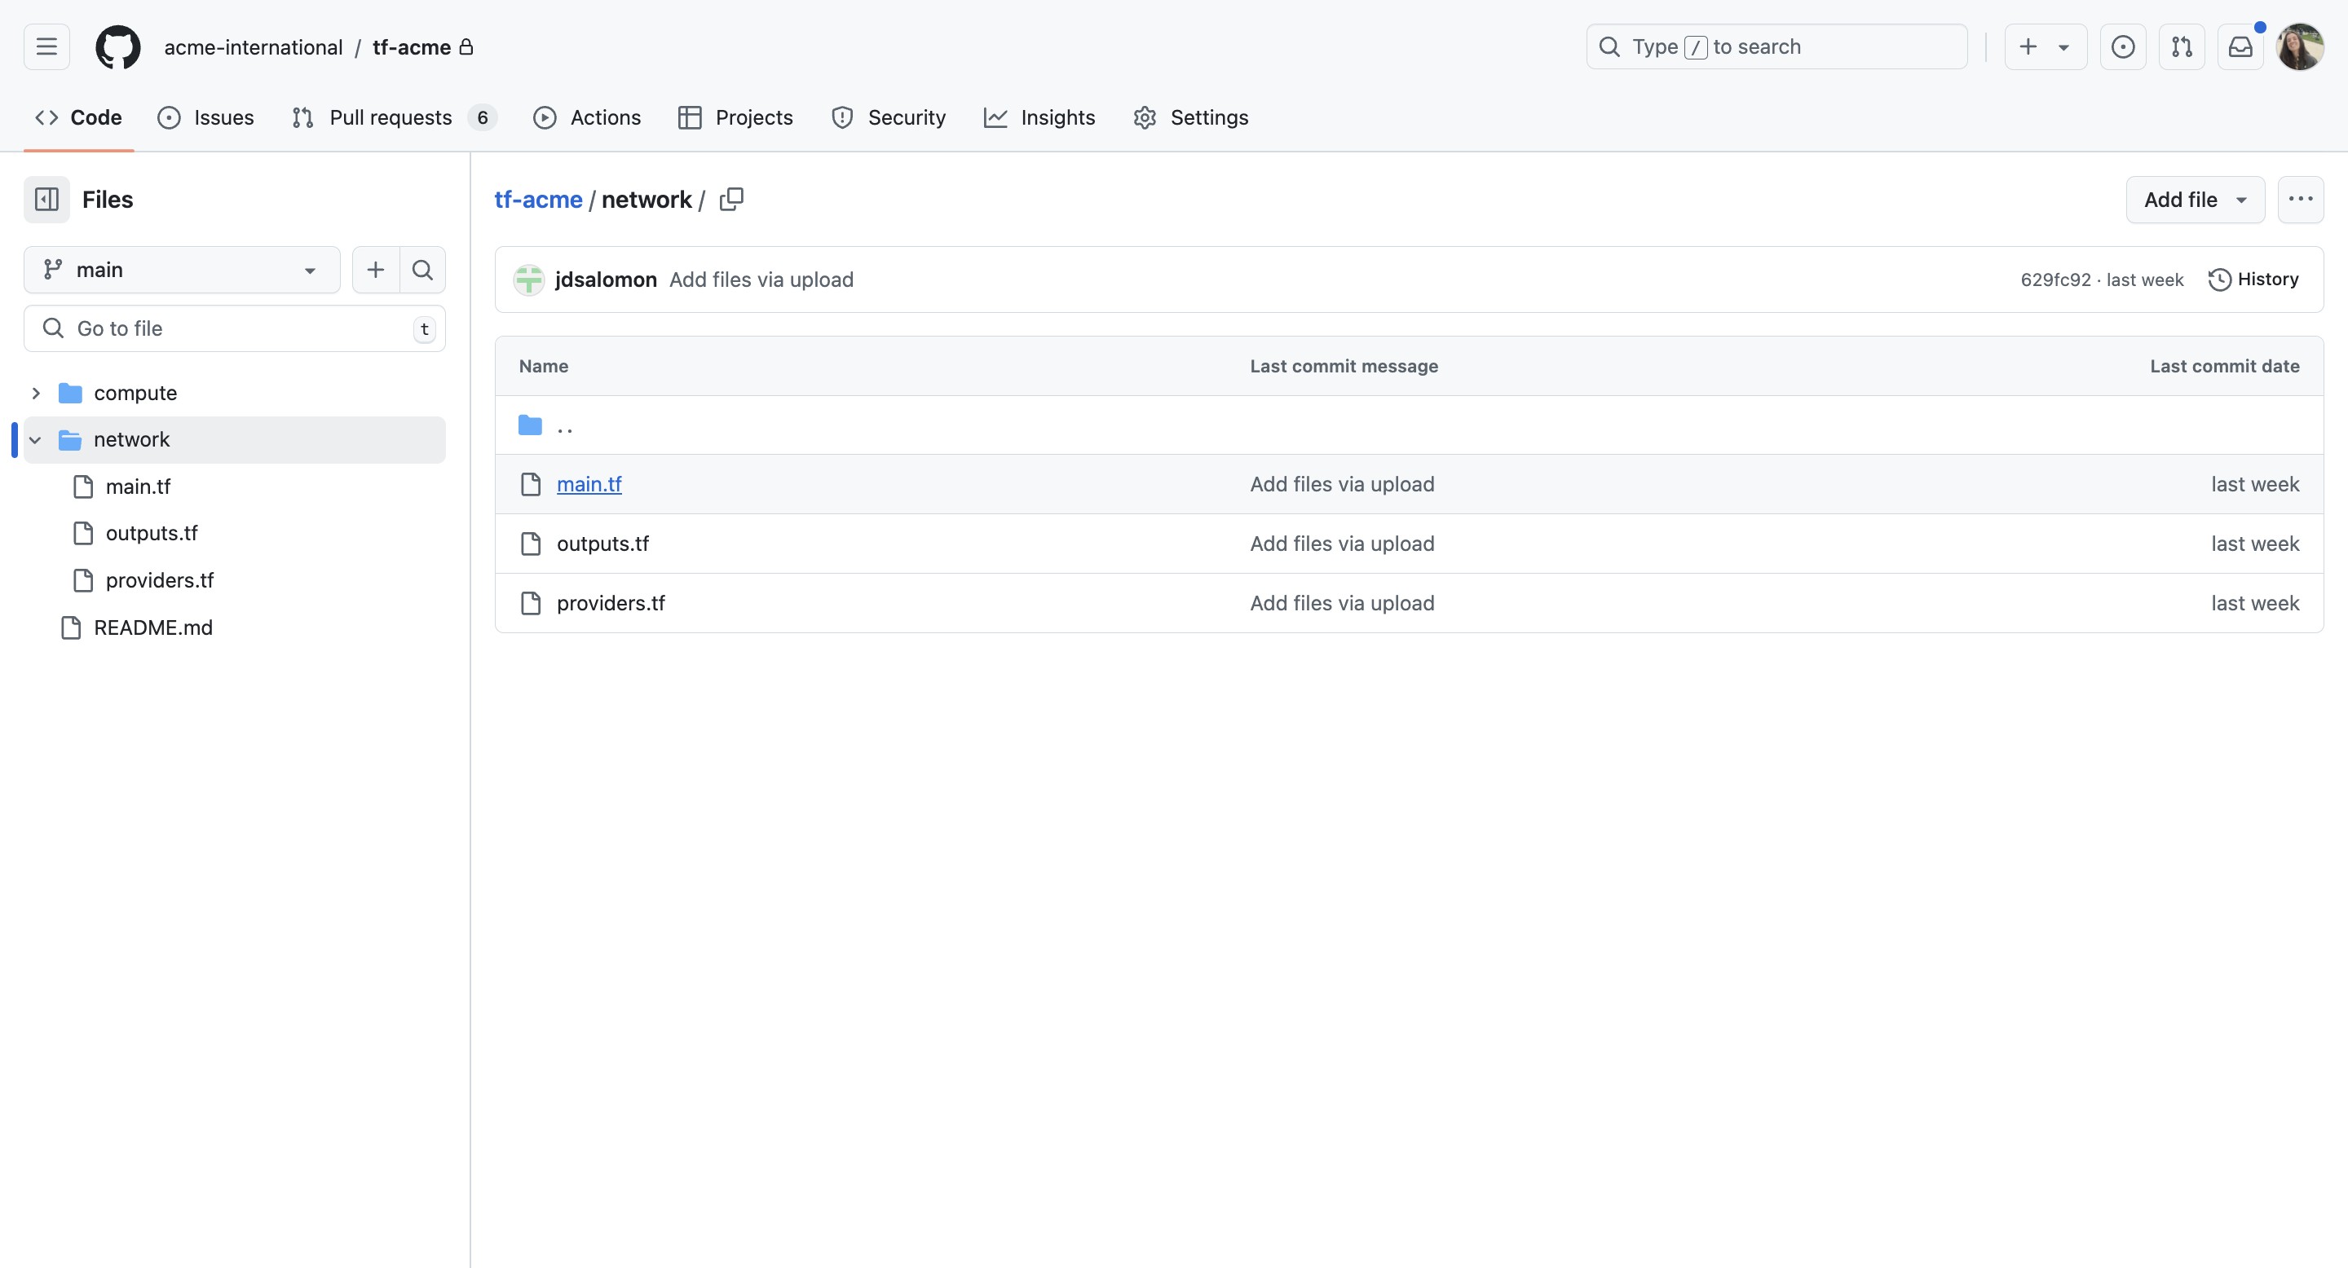Screen dimensions: 2348x1268
Task: Click the GitHub logo home icon
Action: [118, 46]
